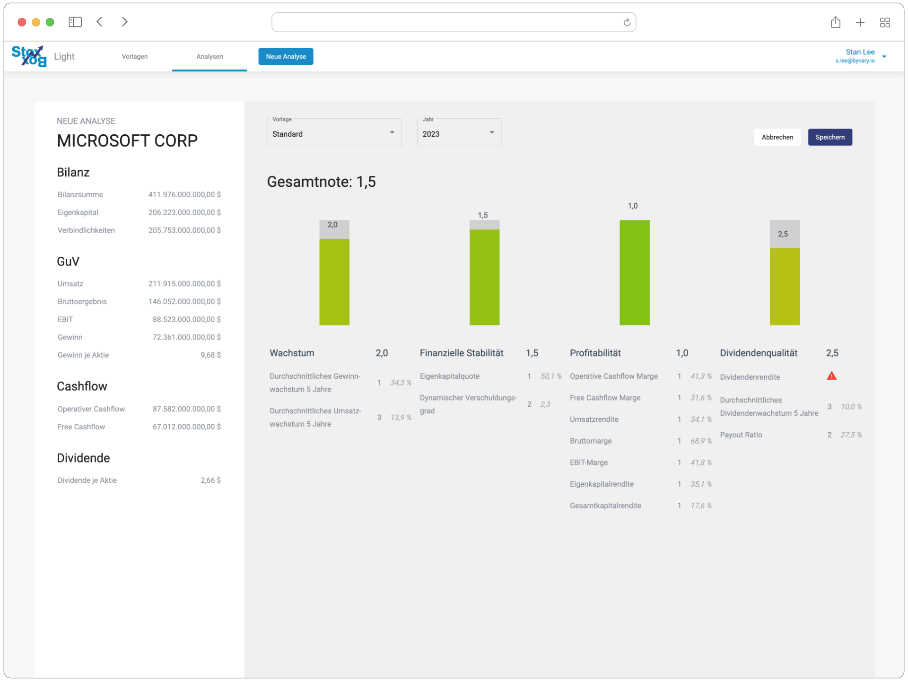Switch to the Vorlagen tab
This screenshot has width=908, height=681.
[135, 56]
